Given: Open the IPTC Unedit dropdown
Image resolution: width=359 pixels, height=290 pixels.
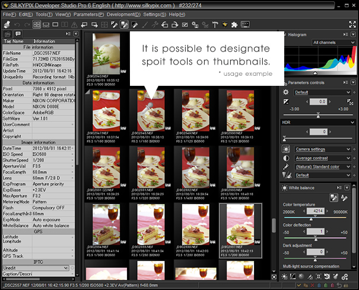Looking at the screenshot, I should pos(36,268).
